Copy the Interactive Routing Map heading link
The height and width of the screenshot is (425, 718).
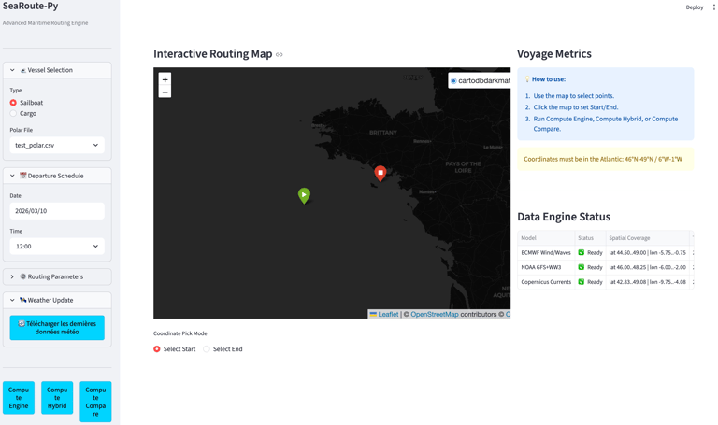[x=280, y=54]
